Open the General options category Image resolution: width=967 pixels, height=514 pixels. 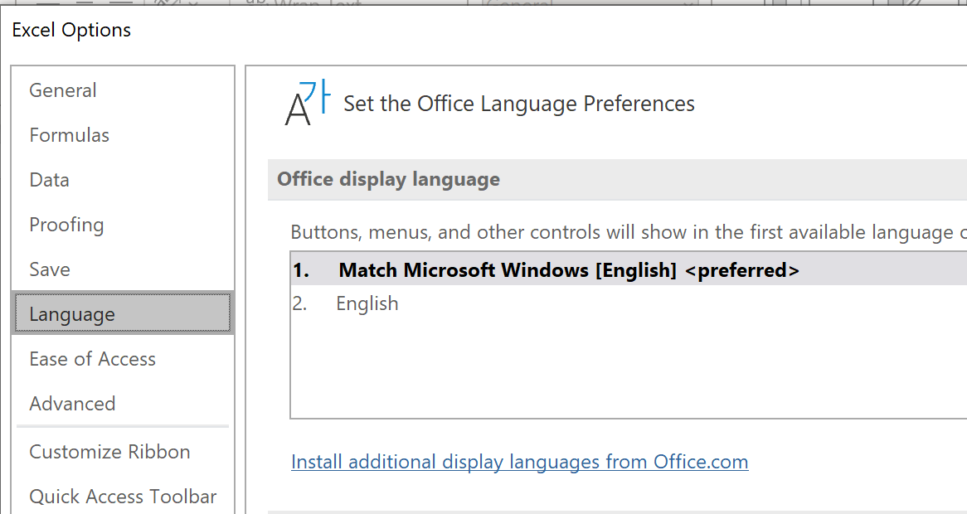63,90
